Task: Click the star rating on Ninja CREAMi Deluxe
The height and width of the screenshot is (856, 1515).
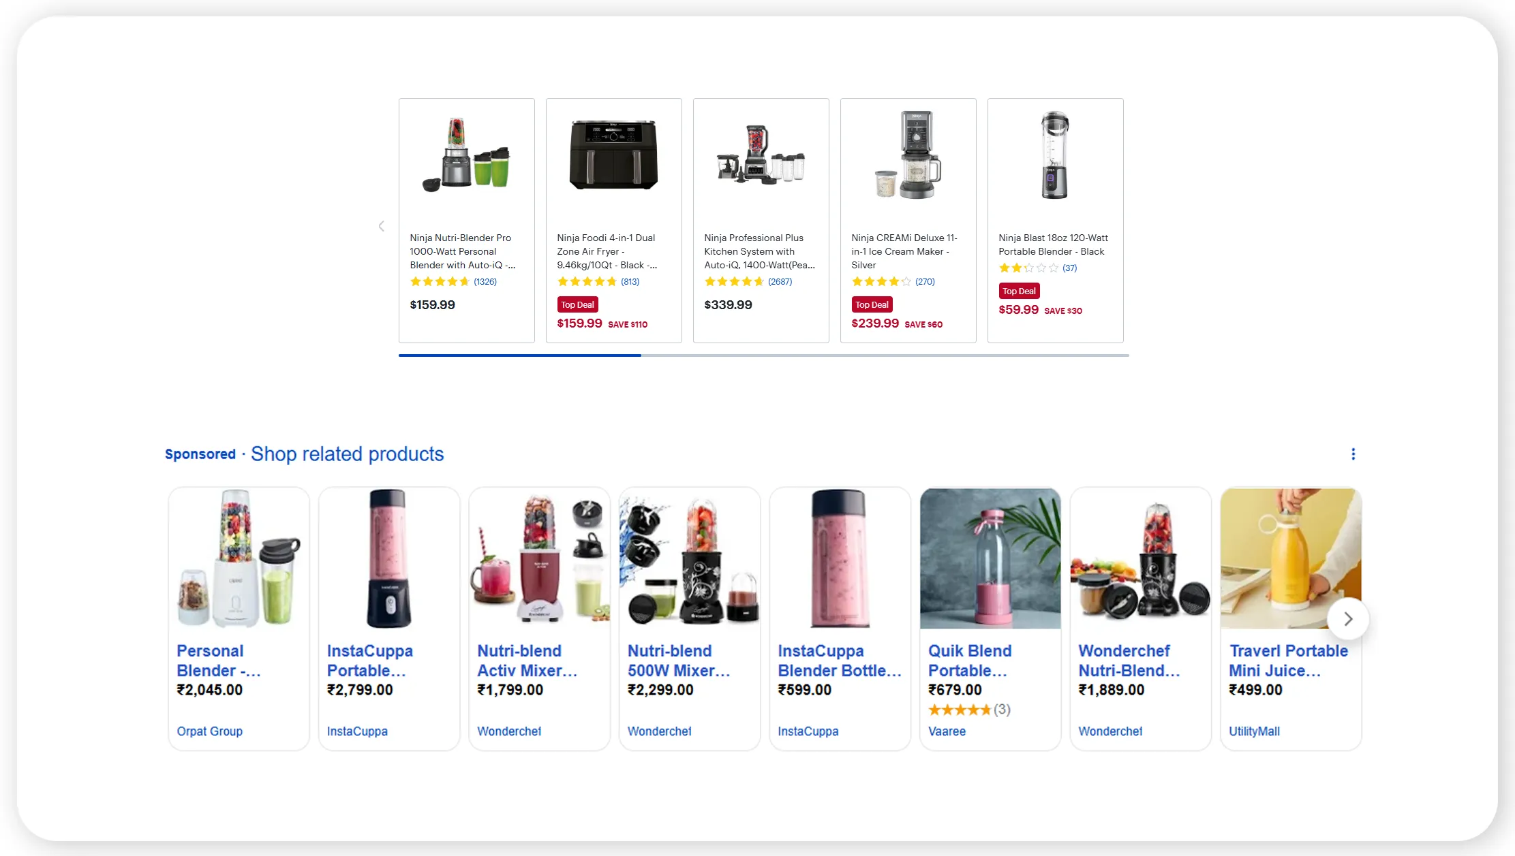Action: point(881,281)
